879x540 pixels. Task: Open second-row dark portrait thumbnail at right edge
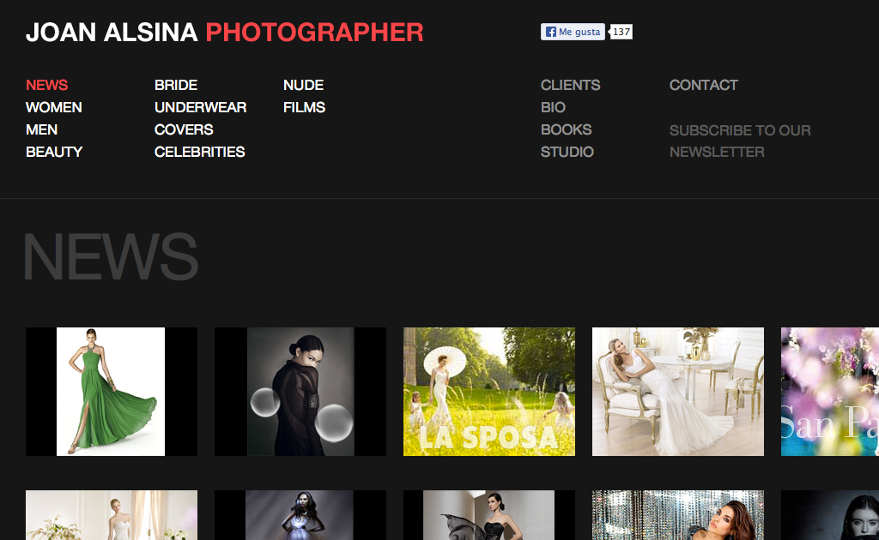[830, 515]
